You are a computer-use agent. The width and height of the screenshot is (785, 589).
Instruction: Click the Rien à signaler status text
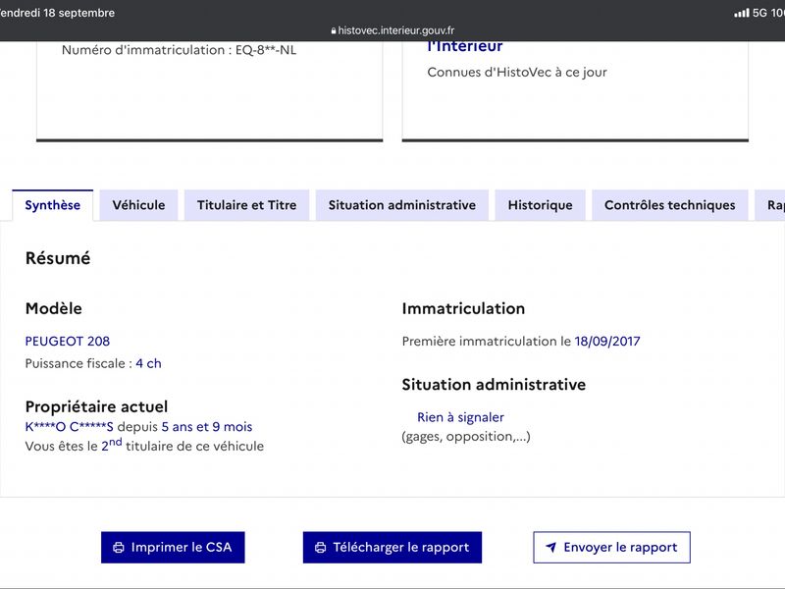point(460,417)
